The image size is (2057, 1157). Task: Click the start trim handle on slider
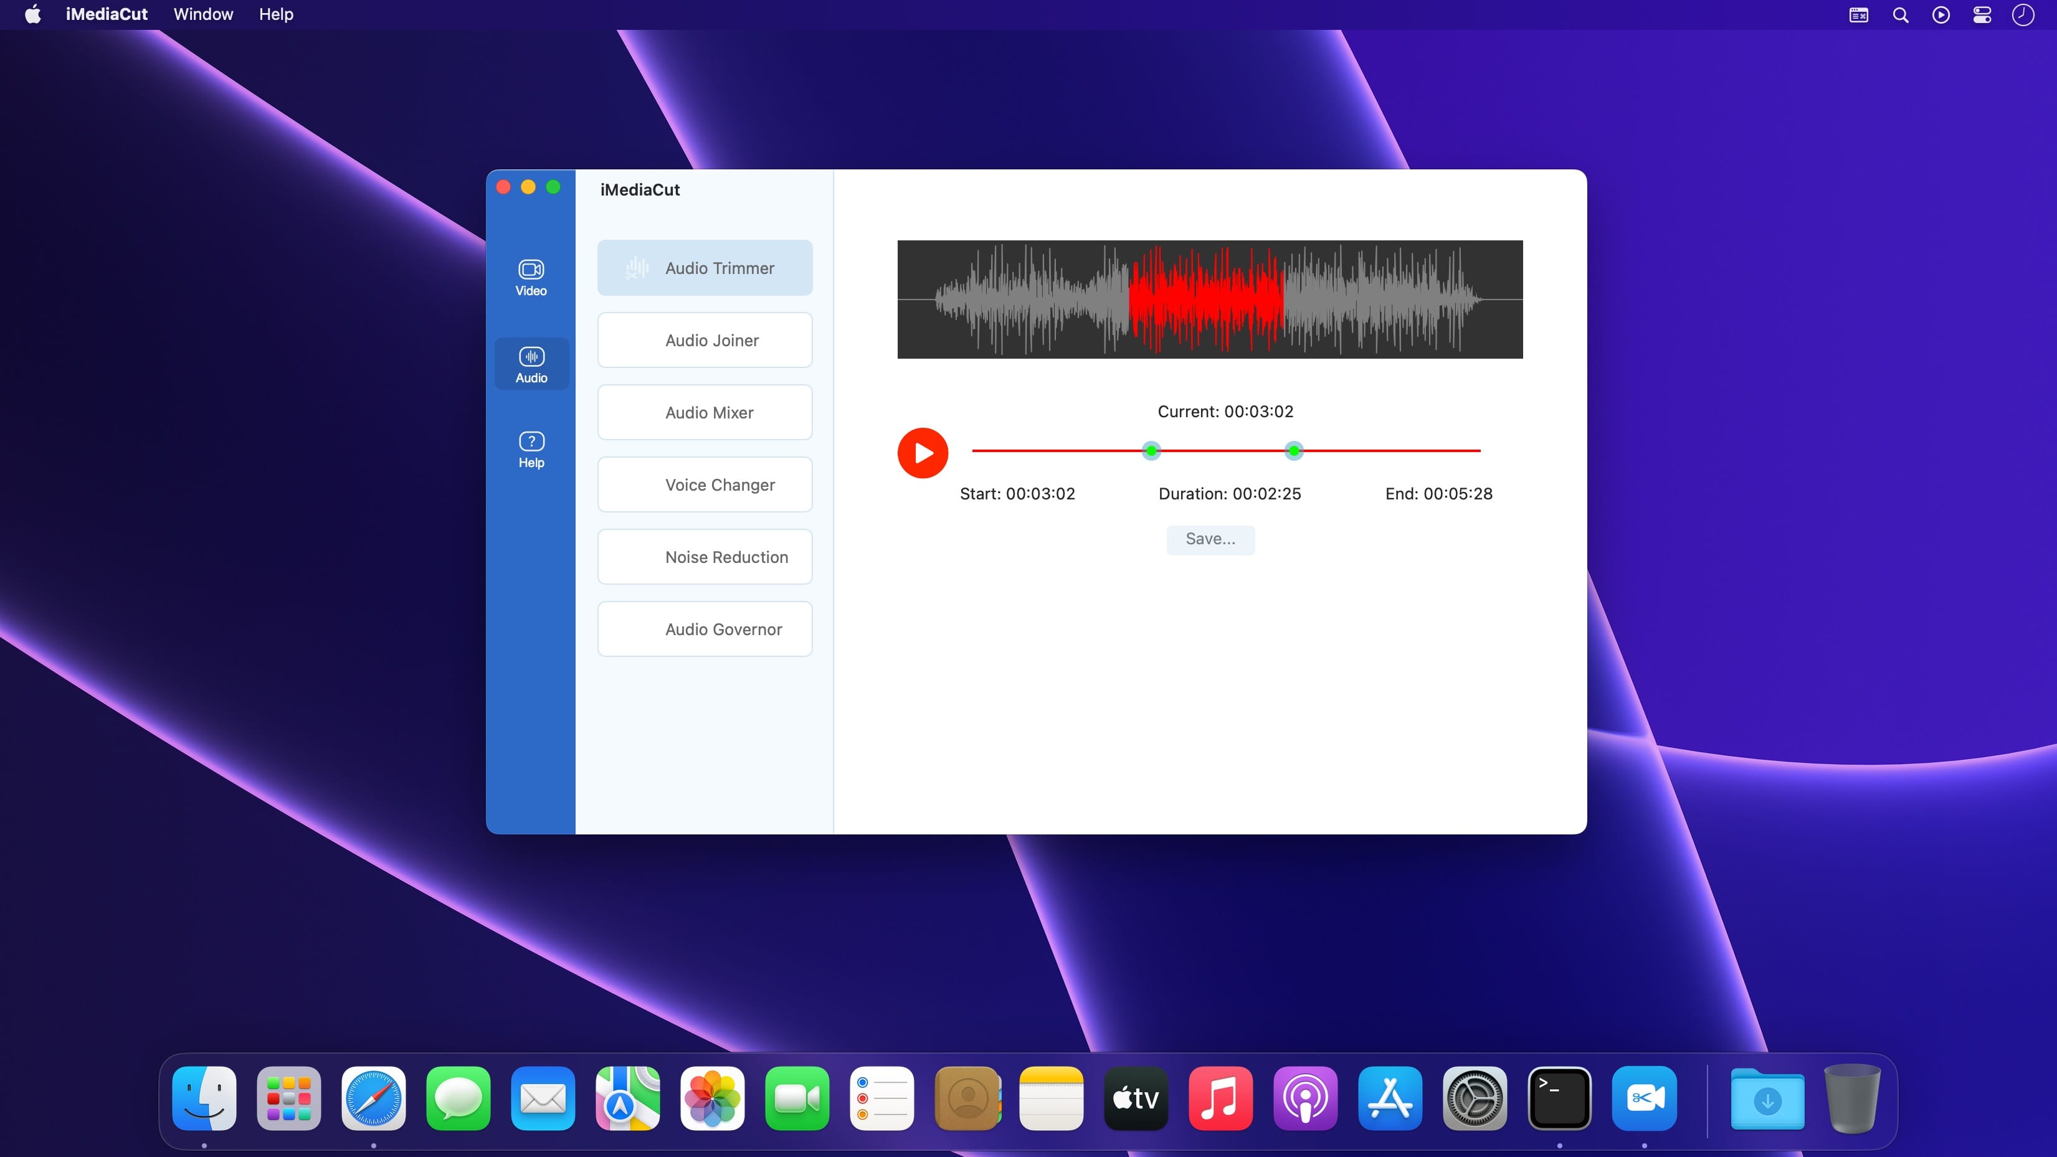pos(1151,451)
